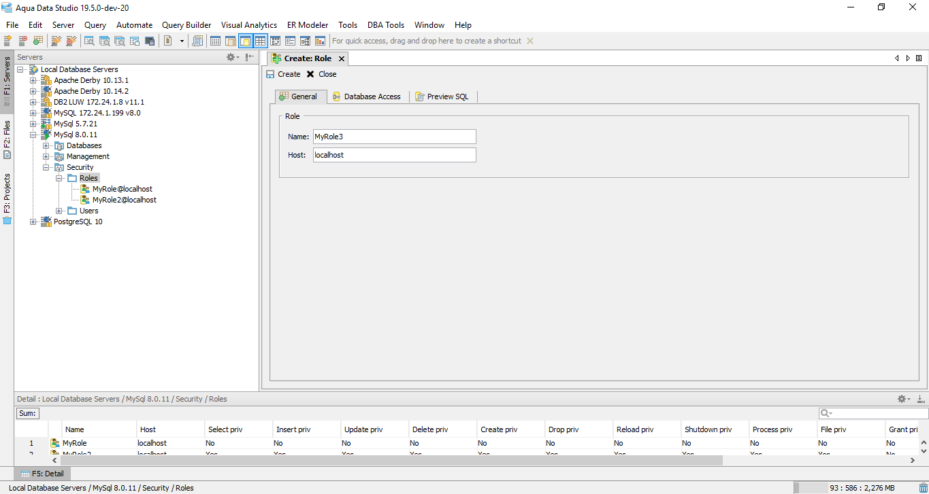929x494 pixels.
Task: Open the F3: Projects side tab
Action: click(x=7, y=199)
